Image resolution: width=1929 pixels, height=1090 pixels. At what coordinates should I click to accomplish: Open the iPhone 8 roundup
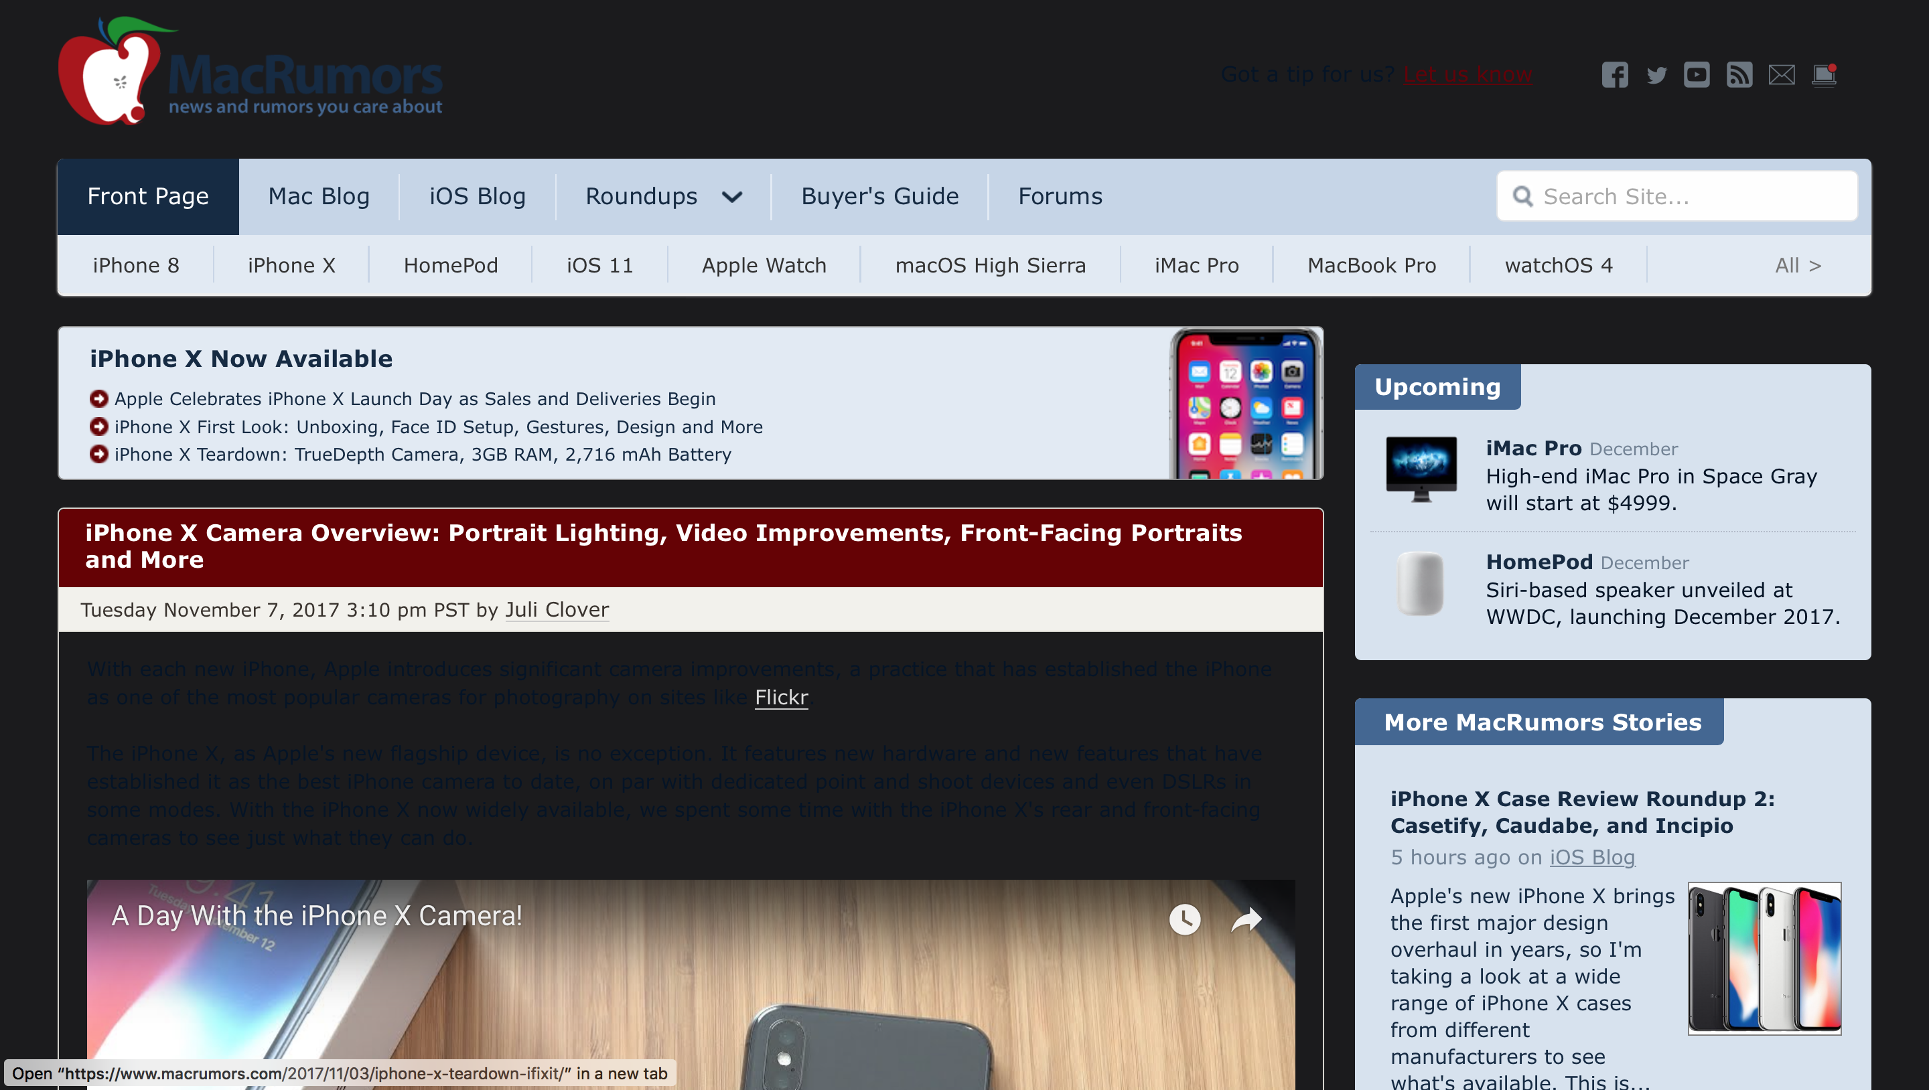pyautogui.click(x=136, y=265)
